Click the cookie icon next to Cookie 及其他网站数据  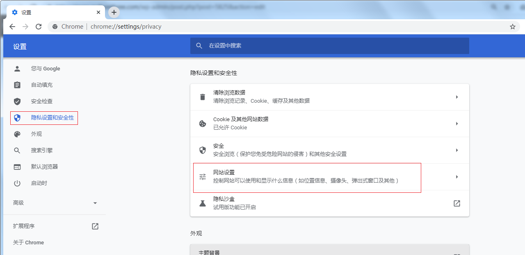[202, 123]
